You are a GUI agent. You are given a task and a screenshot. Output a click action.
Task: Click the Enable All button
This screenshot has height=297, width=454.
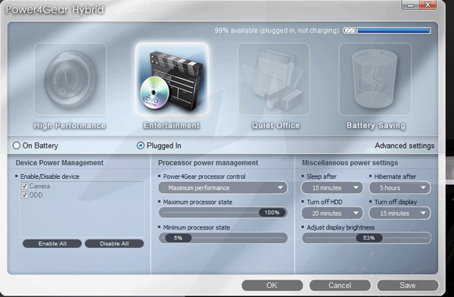pos(52,244)
